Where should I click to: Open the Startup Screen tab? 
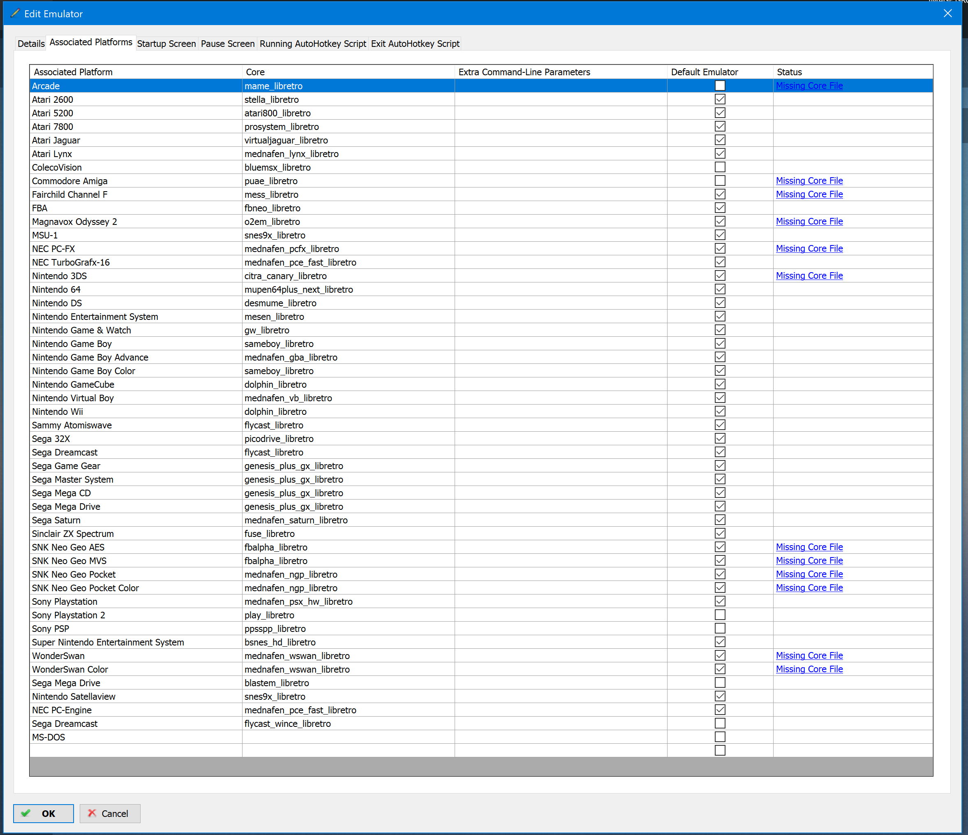[x=166, y=44]
